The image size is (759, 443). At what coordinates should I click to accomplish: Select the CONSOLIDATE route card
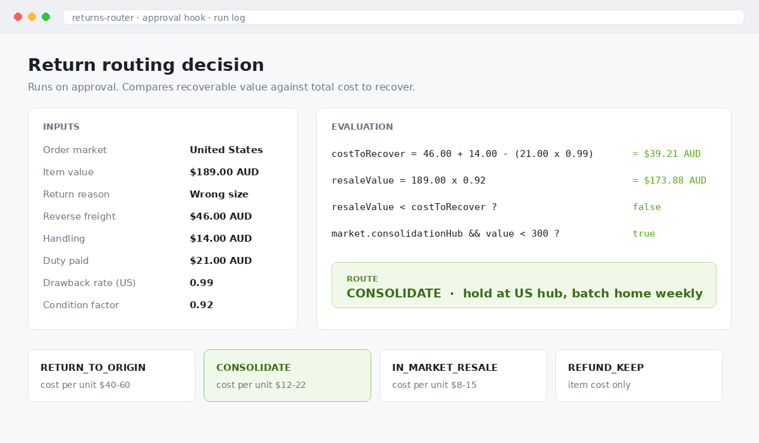[287, 375]
